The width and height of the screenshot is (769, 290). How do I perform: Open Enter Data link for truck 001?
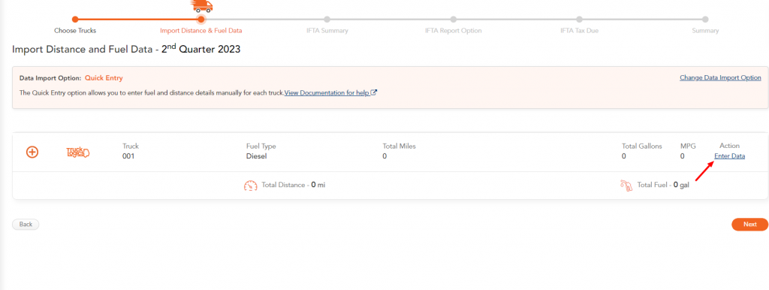(x=729, y=156)
